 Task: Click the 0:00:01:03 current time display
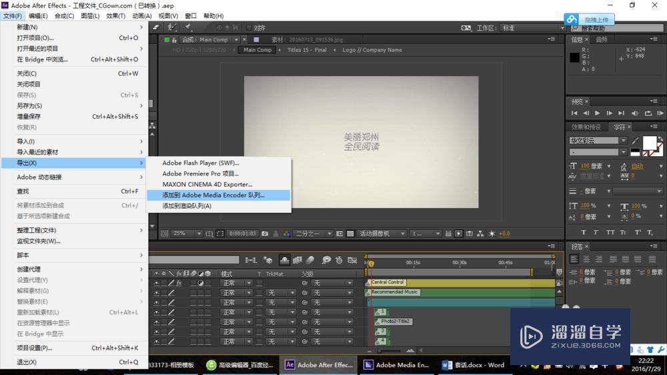point(243,234)
